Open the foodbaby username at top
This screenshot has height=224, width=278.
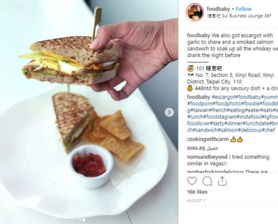[218, 9]
